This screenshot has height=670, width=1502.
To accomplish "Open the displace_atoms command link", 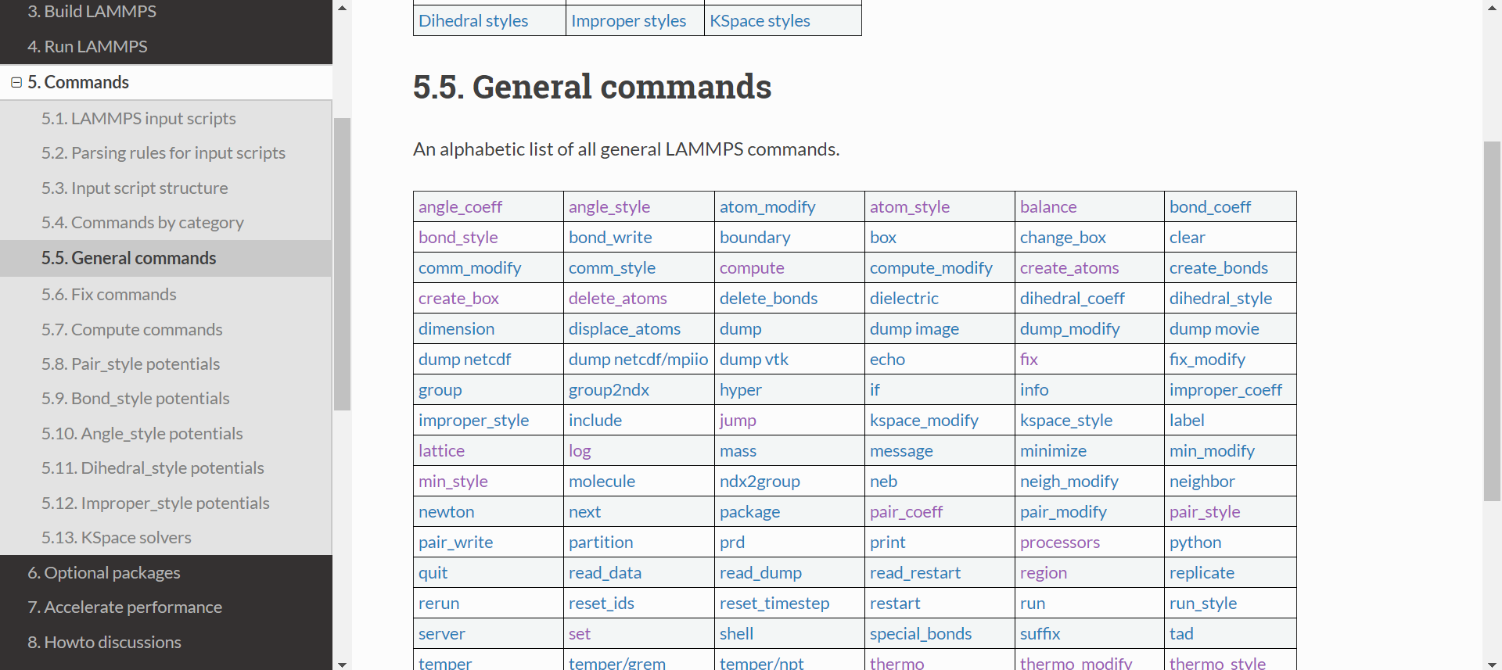I will [624, 329].
